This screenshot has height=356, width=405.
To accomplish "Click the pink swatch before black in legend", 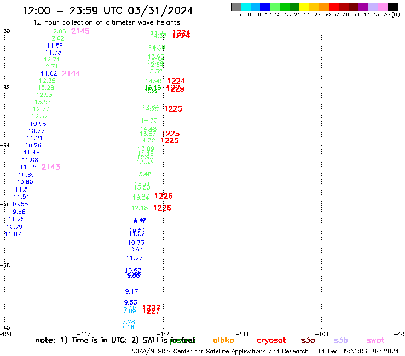I will point(383,7).
